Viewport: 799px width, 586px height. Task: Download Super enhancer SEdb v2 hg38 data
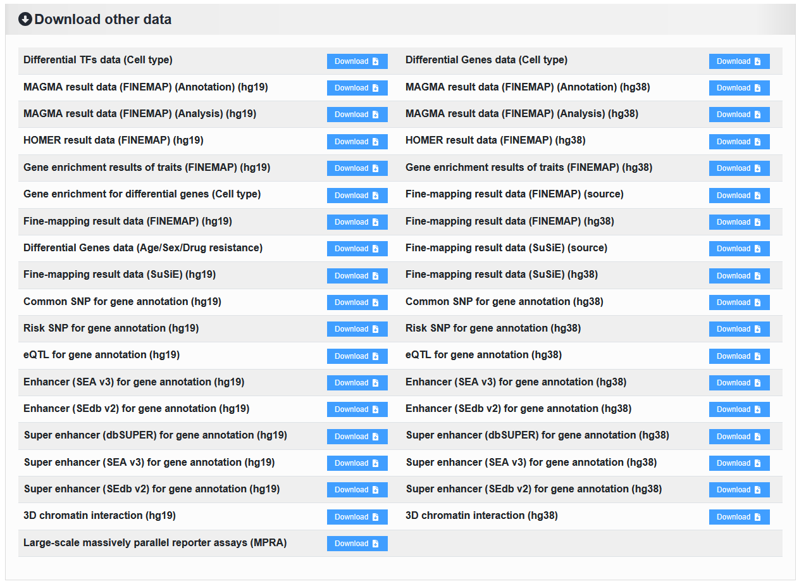click(740, 490)
